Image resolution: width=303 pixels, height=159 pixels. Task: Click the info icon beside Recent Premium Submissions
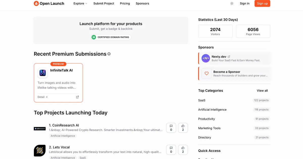coord(109,54)
